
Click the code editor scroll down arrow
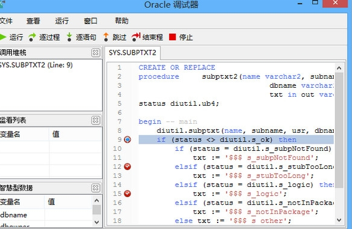[339, 220]
